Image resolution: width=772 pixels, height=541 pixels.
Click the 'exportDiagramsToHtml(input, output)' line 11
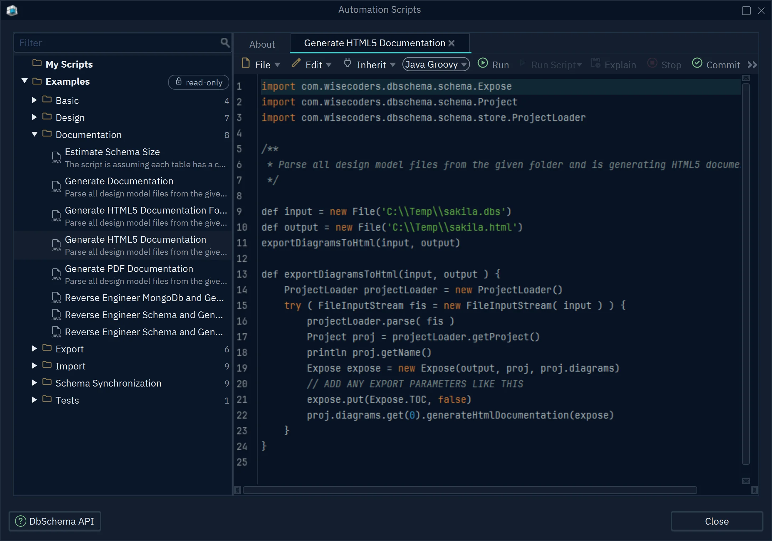point(360,243)
